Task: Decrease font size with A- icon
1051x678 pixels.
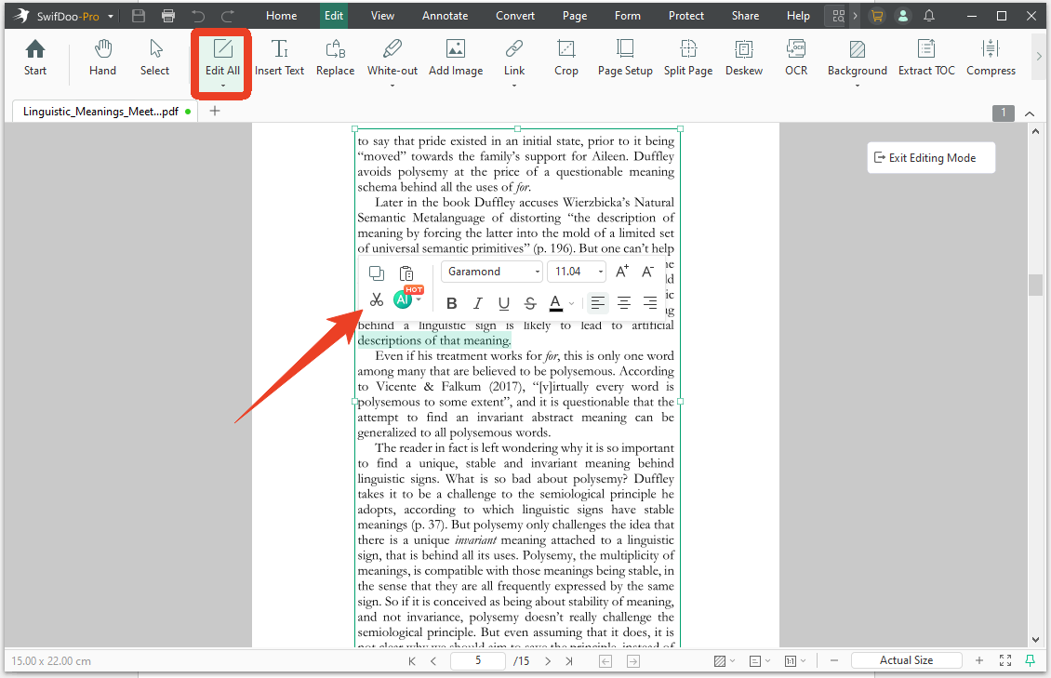Action: click(647, 272)
